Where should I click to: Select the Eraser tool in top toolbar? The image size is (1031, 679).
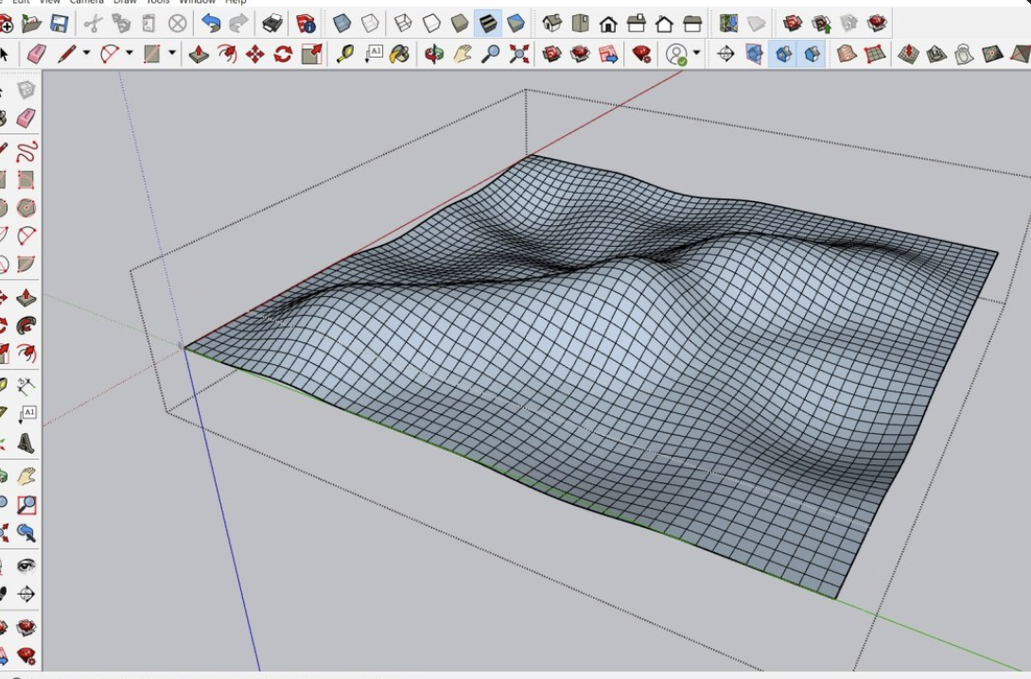[x=37, y=54]
